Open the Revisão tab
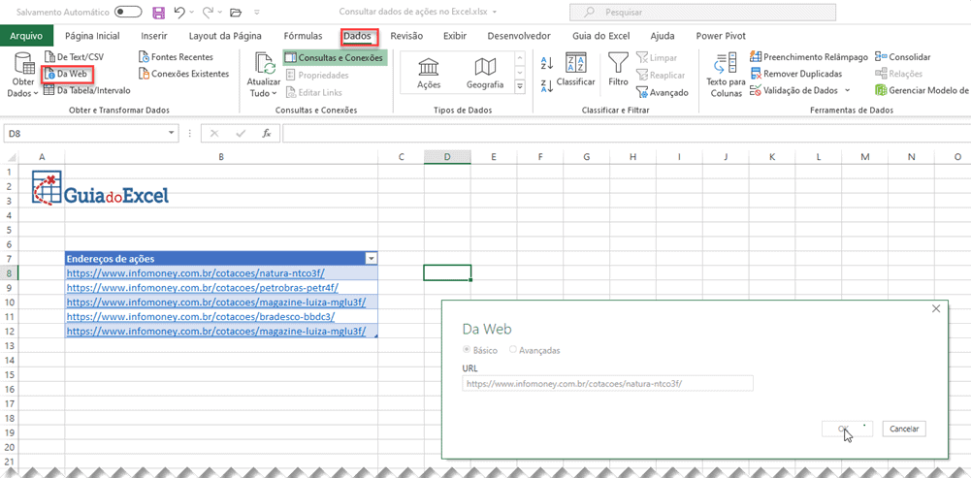 pos(406,36)
